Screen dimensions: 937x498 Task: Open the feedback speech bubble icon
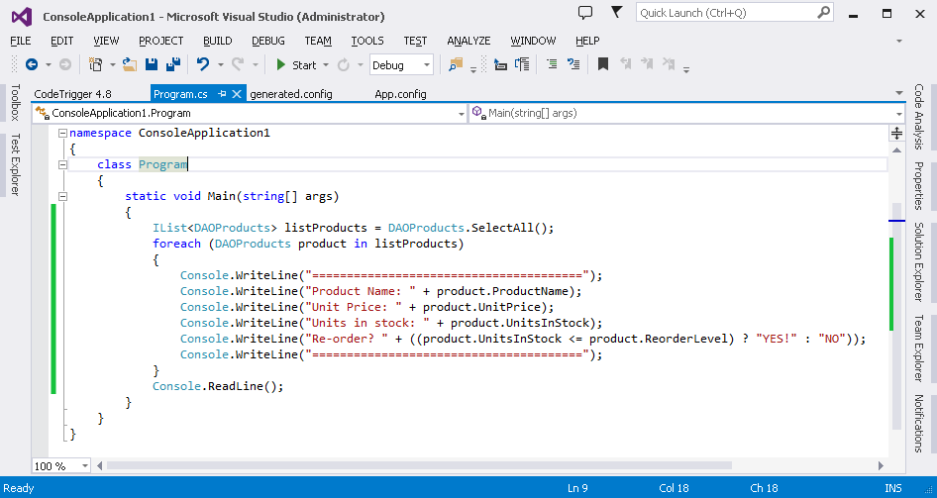coord(585,13)
